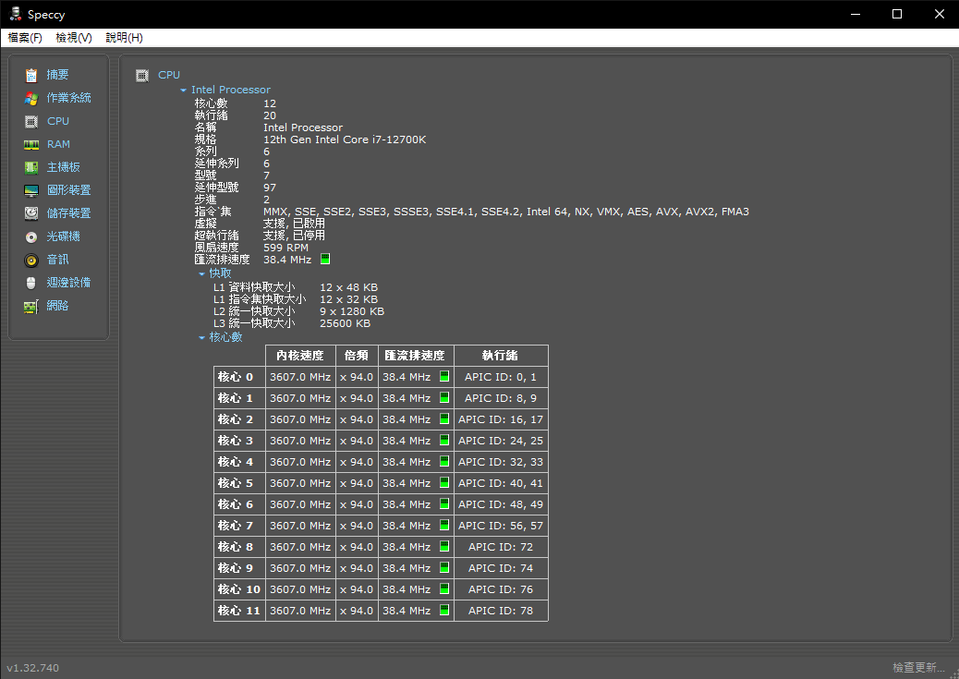Open the 說明(H) help menu
The height and width of the screenshot is (679, 959).
[x=124, y=38]
